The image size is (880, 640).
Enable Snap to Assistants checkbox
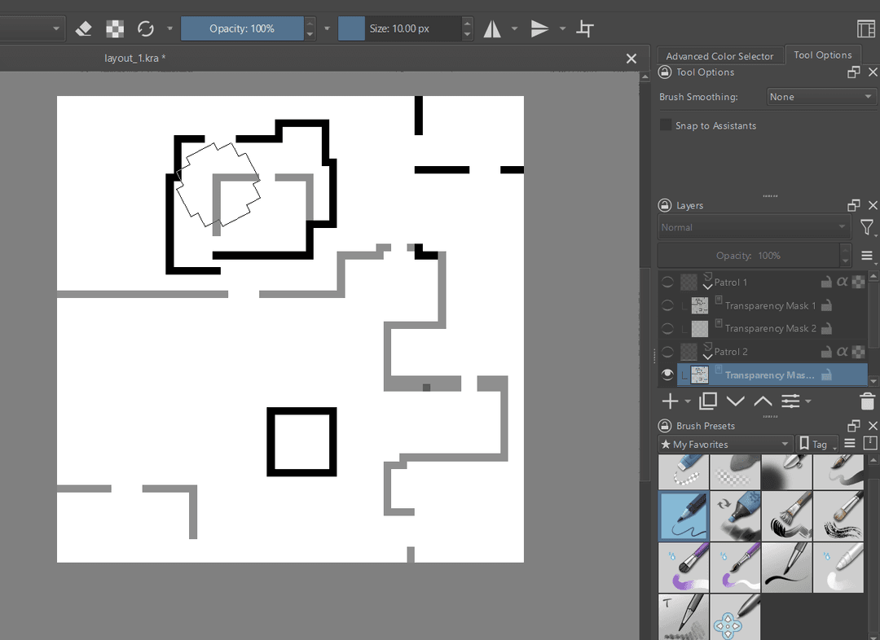click(x=666, y=125)
